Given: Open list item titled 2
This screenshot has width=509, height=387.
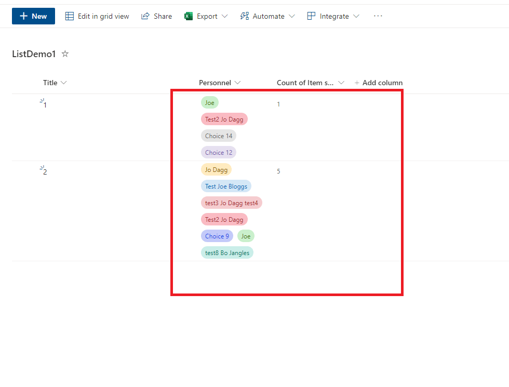Looking at the screenshot, I should 45,172.
